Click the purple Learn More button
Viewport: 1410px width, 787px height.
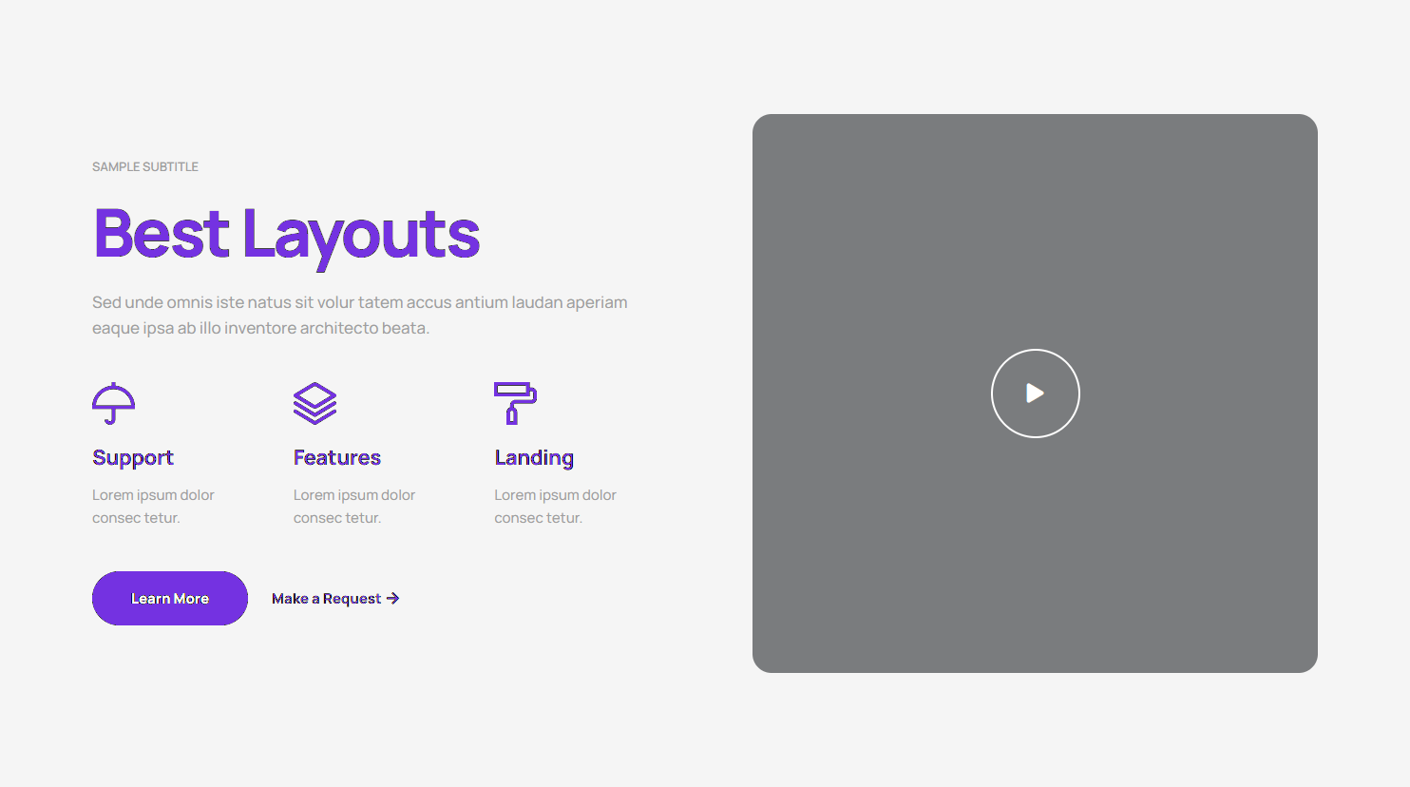point(170,599)
